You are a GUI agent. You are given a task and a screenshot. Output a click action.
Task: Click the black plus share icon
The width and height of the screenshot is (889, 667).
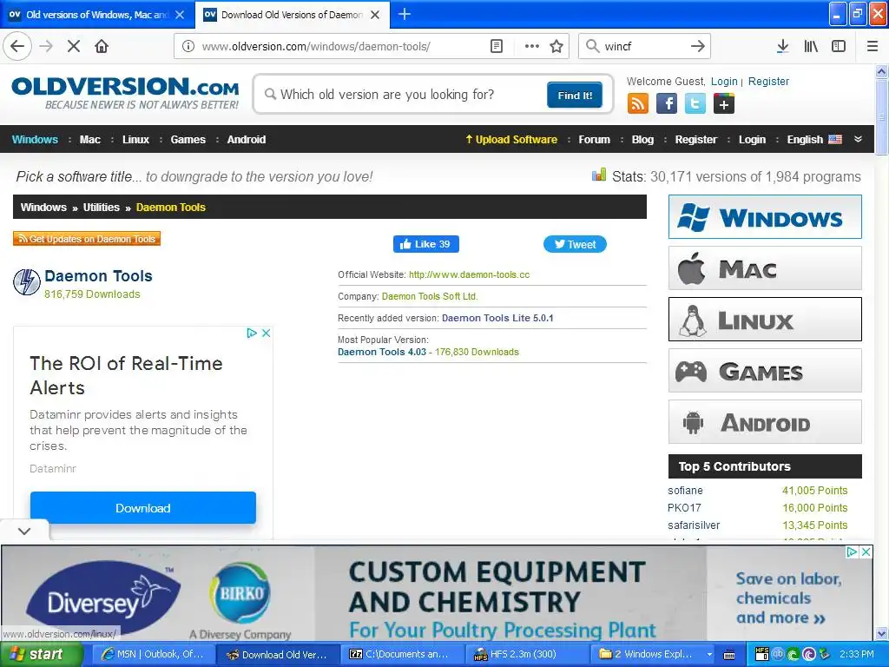(724, 104)
